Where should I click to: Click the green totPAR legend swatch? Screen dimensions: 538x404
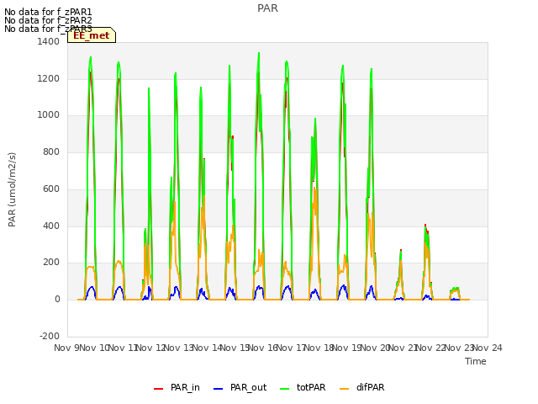point(284,389)
